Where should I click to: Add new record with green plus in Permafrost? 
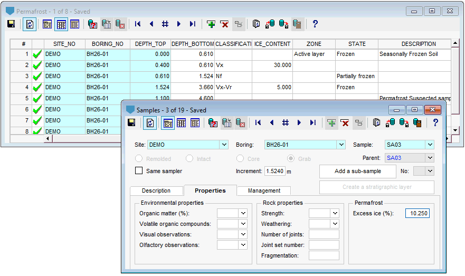(x=211, y=24)
